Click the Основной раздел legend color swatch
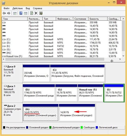This screenshot has height=136, width=127. pyautogui.click(x=27, y=127)
